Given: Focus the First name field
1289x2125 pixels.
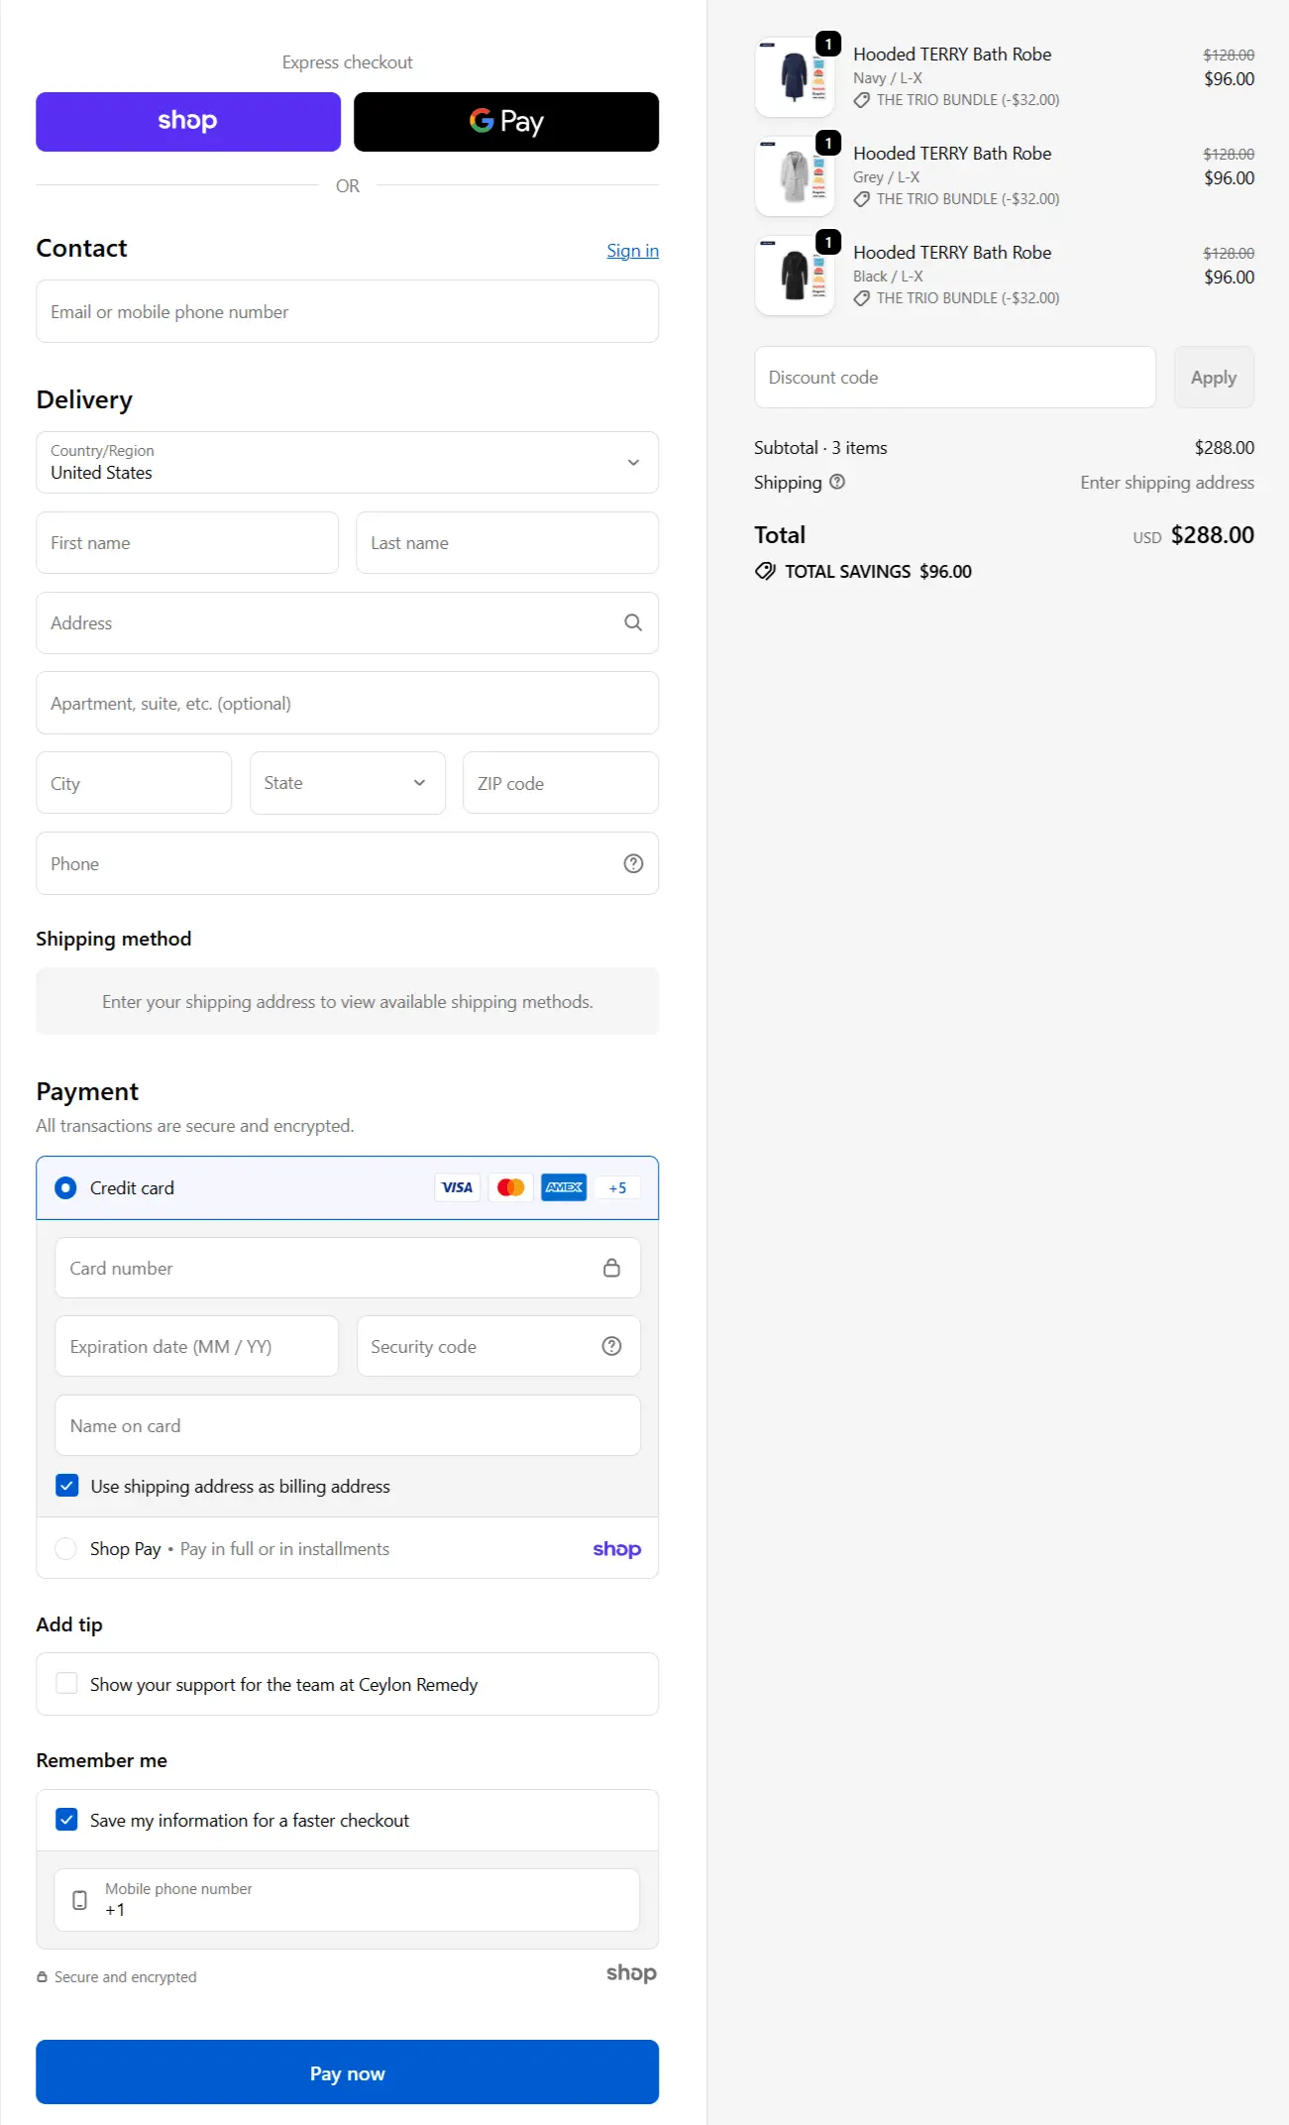Looking at the screenshot, I should (187, 542).
